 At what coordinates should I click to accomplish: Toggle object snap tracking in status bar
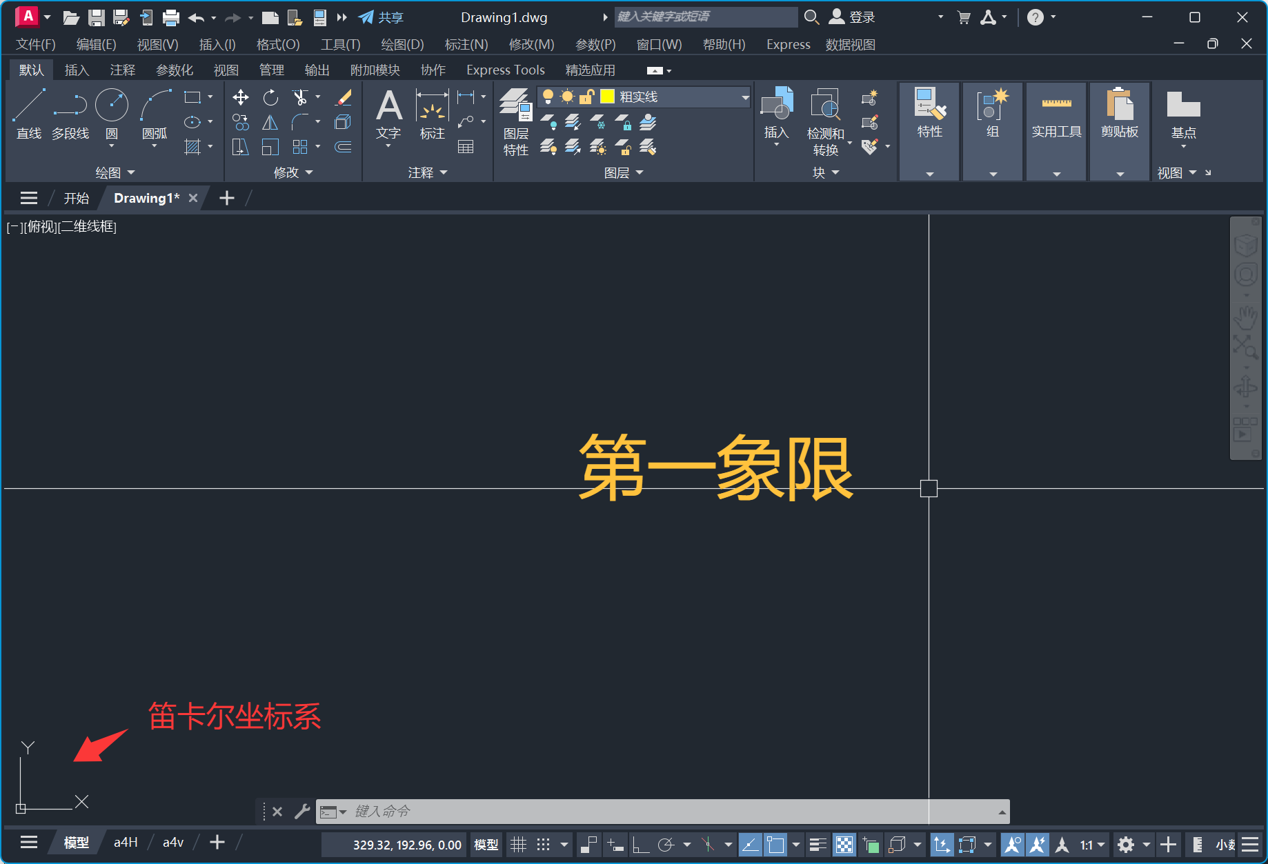coord(750,845)
